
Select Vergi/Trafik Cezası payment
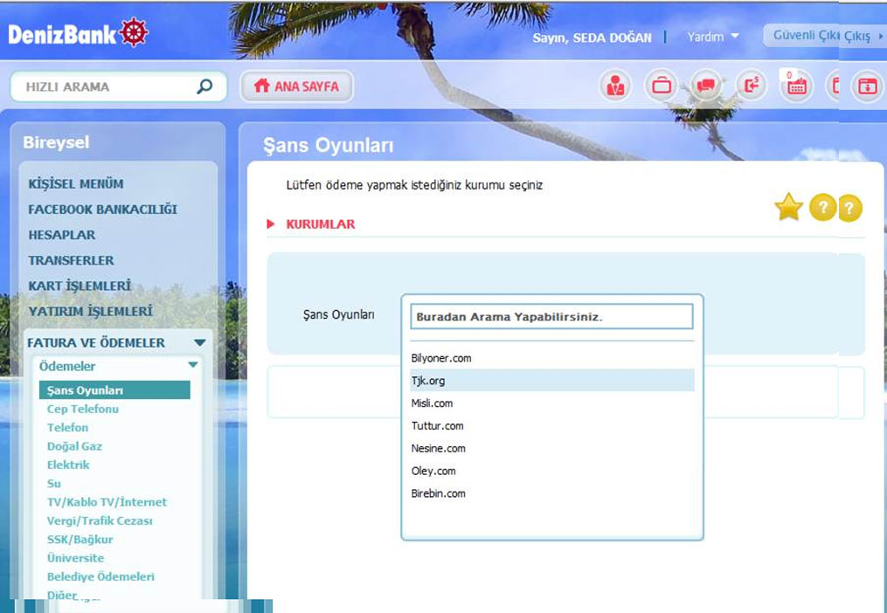100,520
